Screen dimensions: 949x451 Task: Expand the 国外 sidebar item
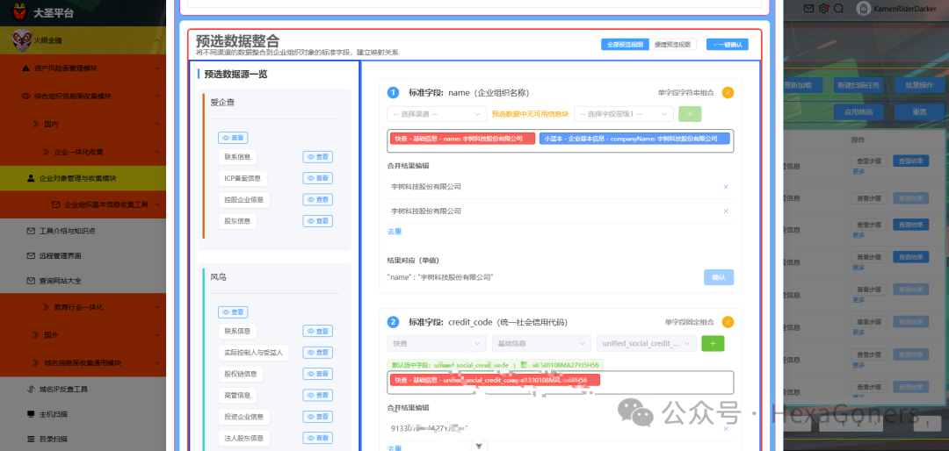[83, 335]
